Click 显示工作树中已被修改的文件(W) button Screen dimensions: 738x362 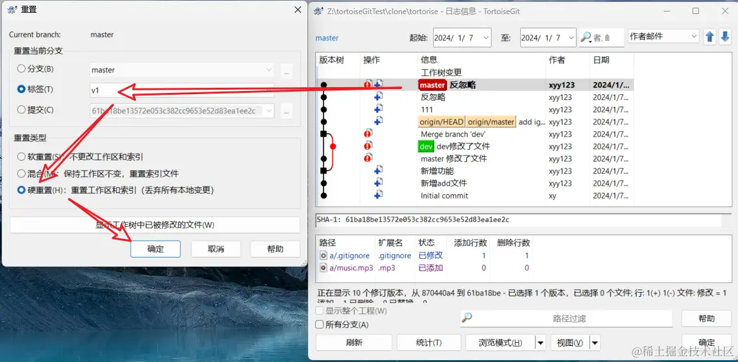(x=155, y=225)
